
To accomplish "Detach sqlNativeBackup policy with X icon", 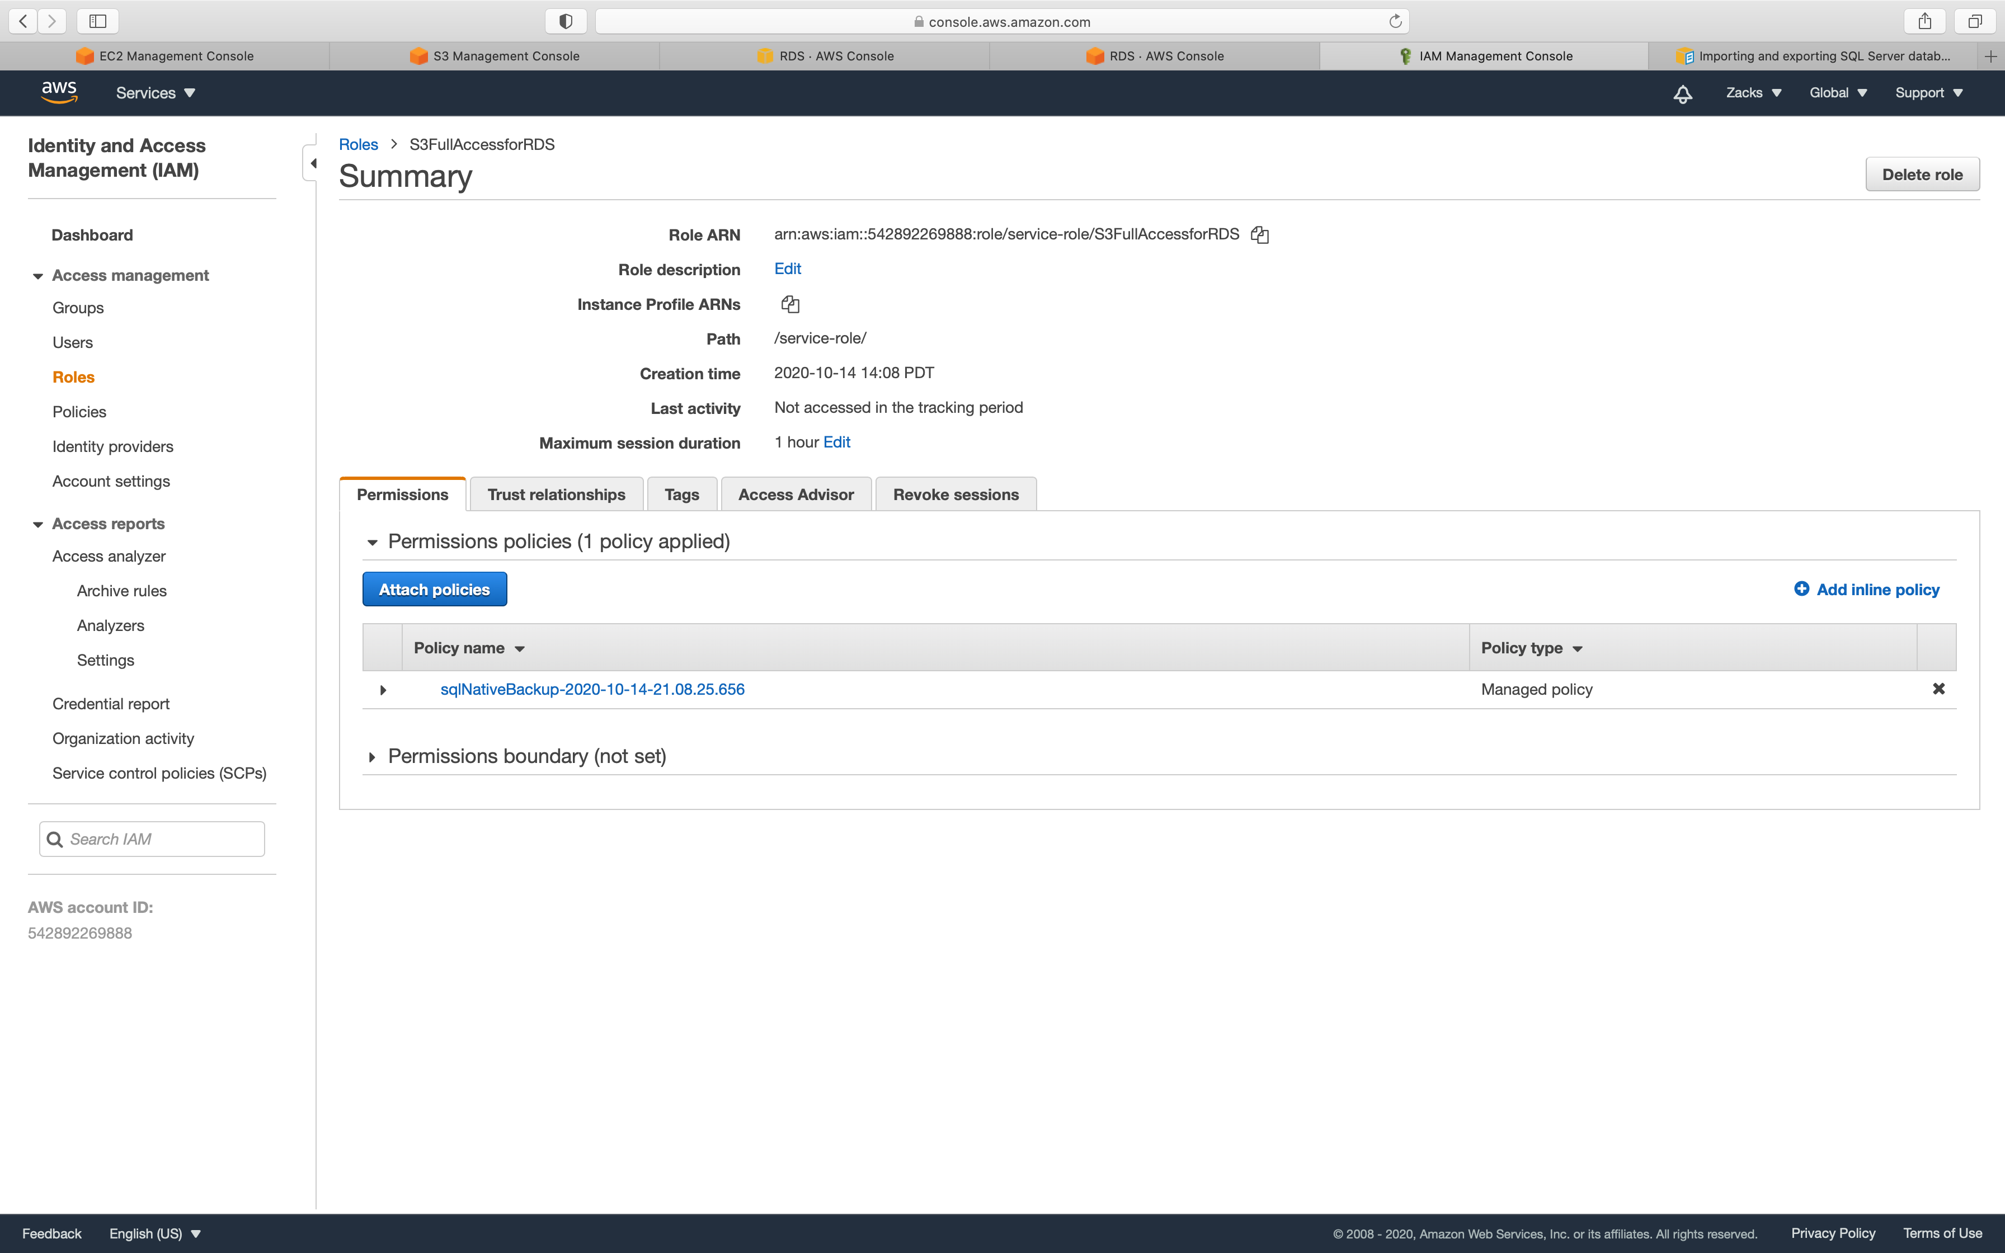I will pyautogui.click(x=1938, y=689).
